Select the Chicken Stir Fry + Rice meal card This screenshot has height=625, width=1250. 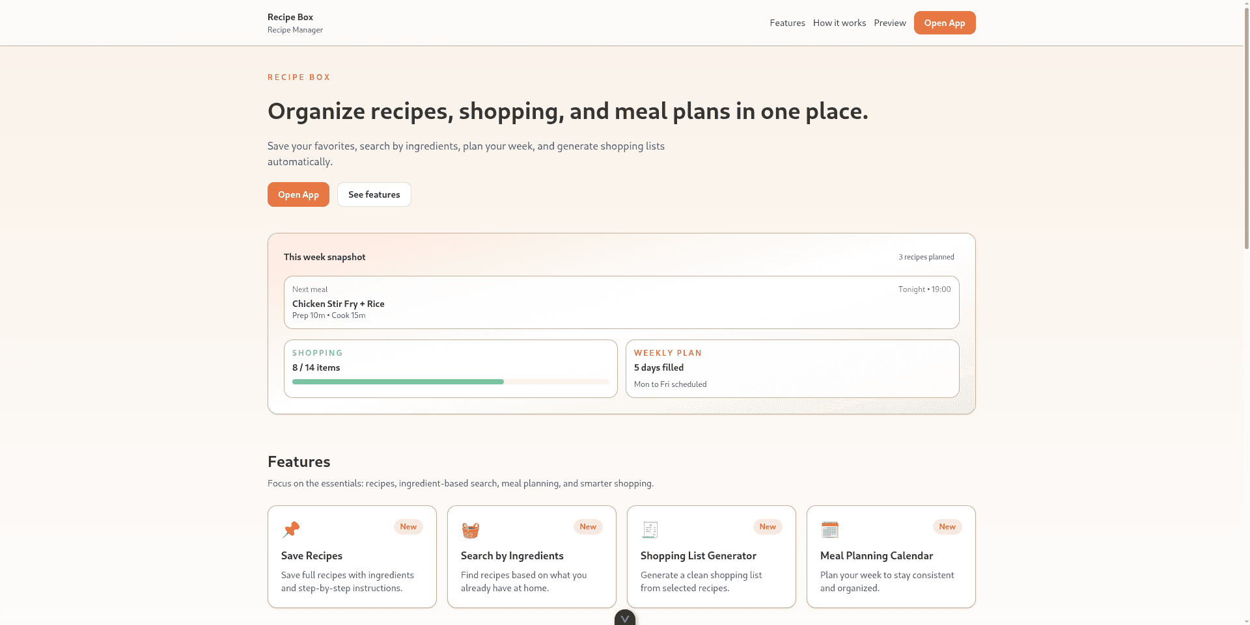tap(620, 302)
